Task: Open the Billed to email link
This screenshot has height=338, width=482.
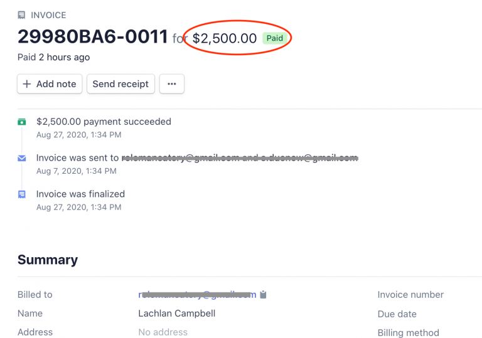Action: 197,295
